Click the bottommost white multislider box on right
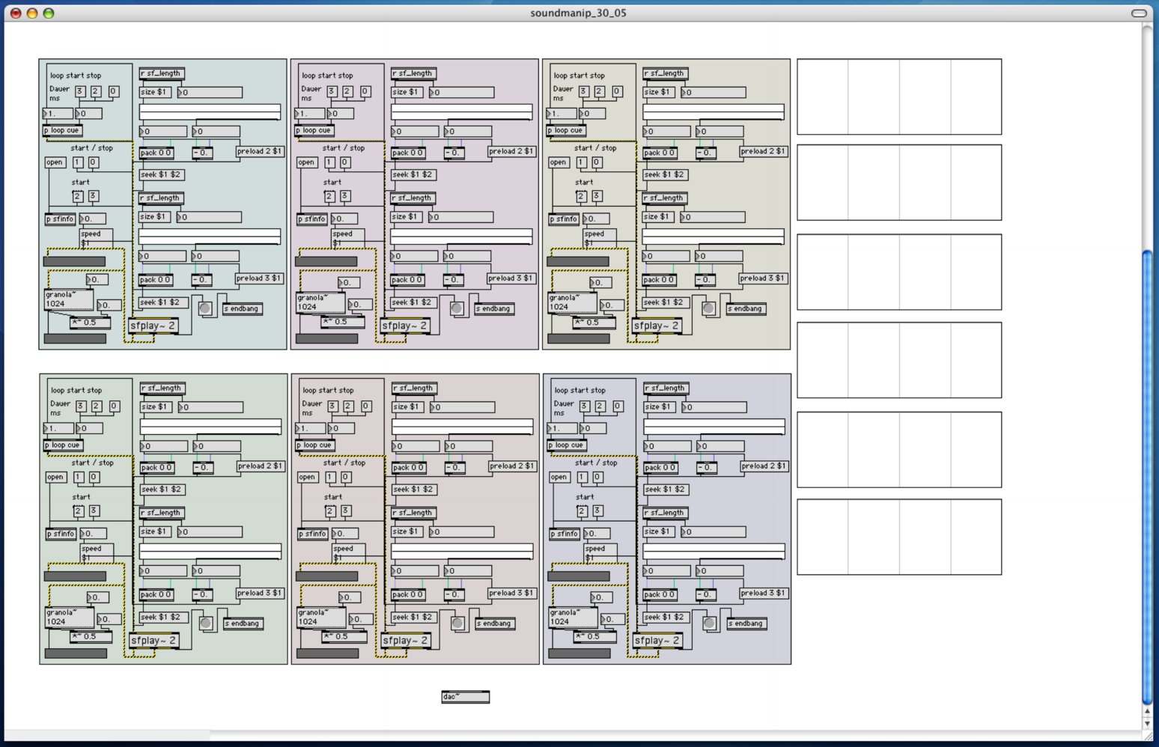This screenshot has height=747, width=1159. click(x=899, y=537)
